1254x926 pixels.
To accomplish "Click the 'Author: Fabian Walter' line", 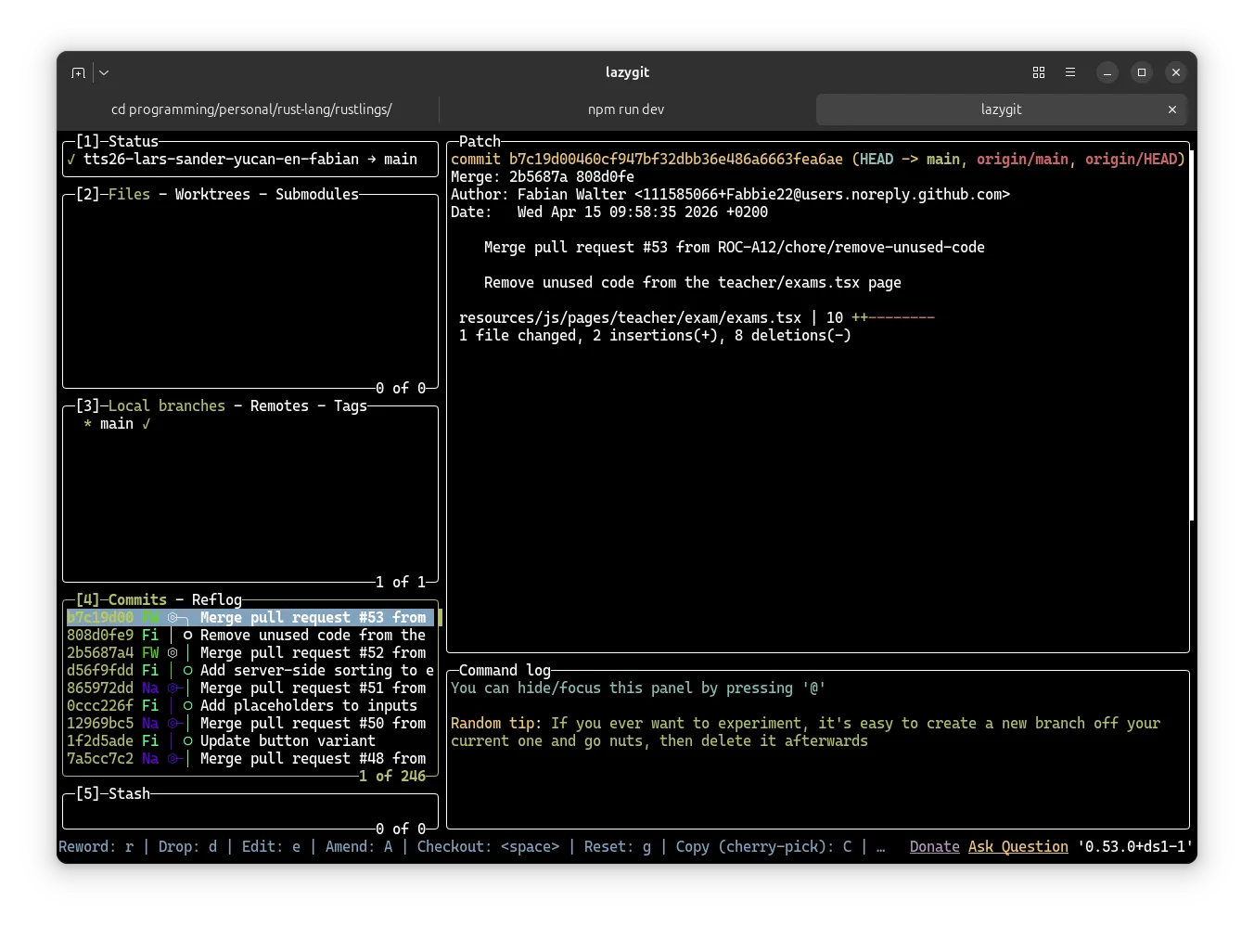I will [730, 195].
